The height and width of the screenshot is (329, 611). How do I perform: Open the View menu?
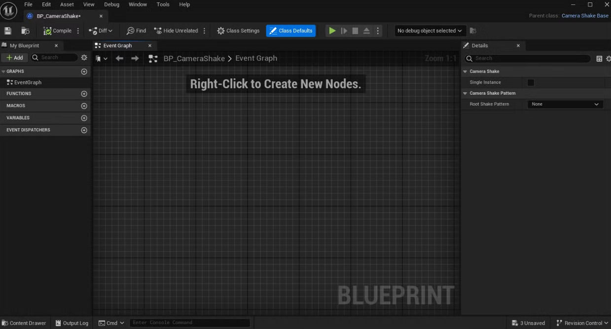click(x=89, y=4)
